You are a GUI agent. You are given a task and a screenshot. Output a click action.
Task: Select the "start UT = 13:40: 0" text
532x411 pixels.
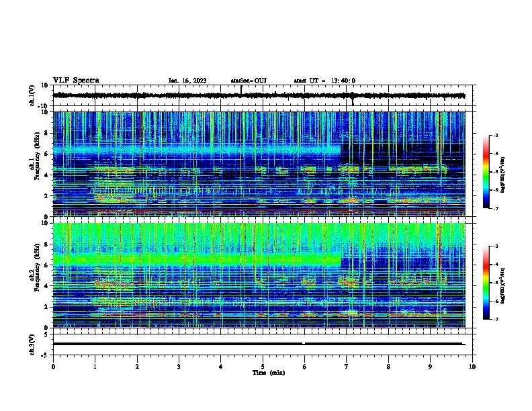click(x=324, y=81)
